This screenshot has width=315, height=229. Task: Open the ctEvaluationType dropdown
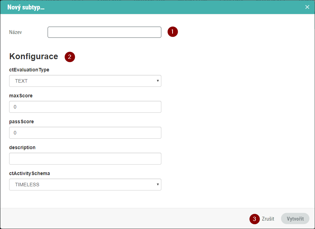[85, 81]
